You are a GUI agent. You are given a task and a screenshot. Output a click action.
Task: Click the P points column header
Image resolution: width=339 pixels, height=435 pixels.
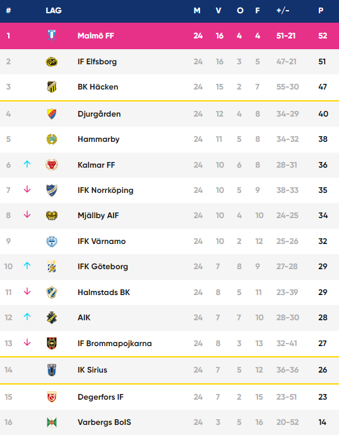click(321, 11)
